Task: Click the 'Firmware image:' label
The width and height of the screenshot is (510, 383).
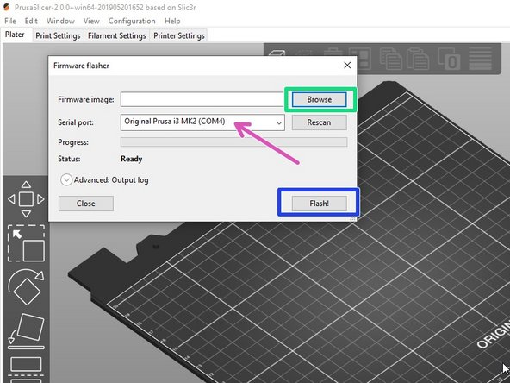Action: (86, 99)
